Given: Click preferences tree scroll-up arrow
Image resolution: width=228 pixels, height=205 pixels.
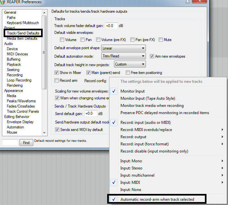Looking at the screenshot, I should 44,13.
